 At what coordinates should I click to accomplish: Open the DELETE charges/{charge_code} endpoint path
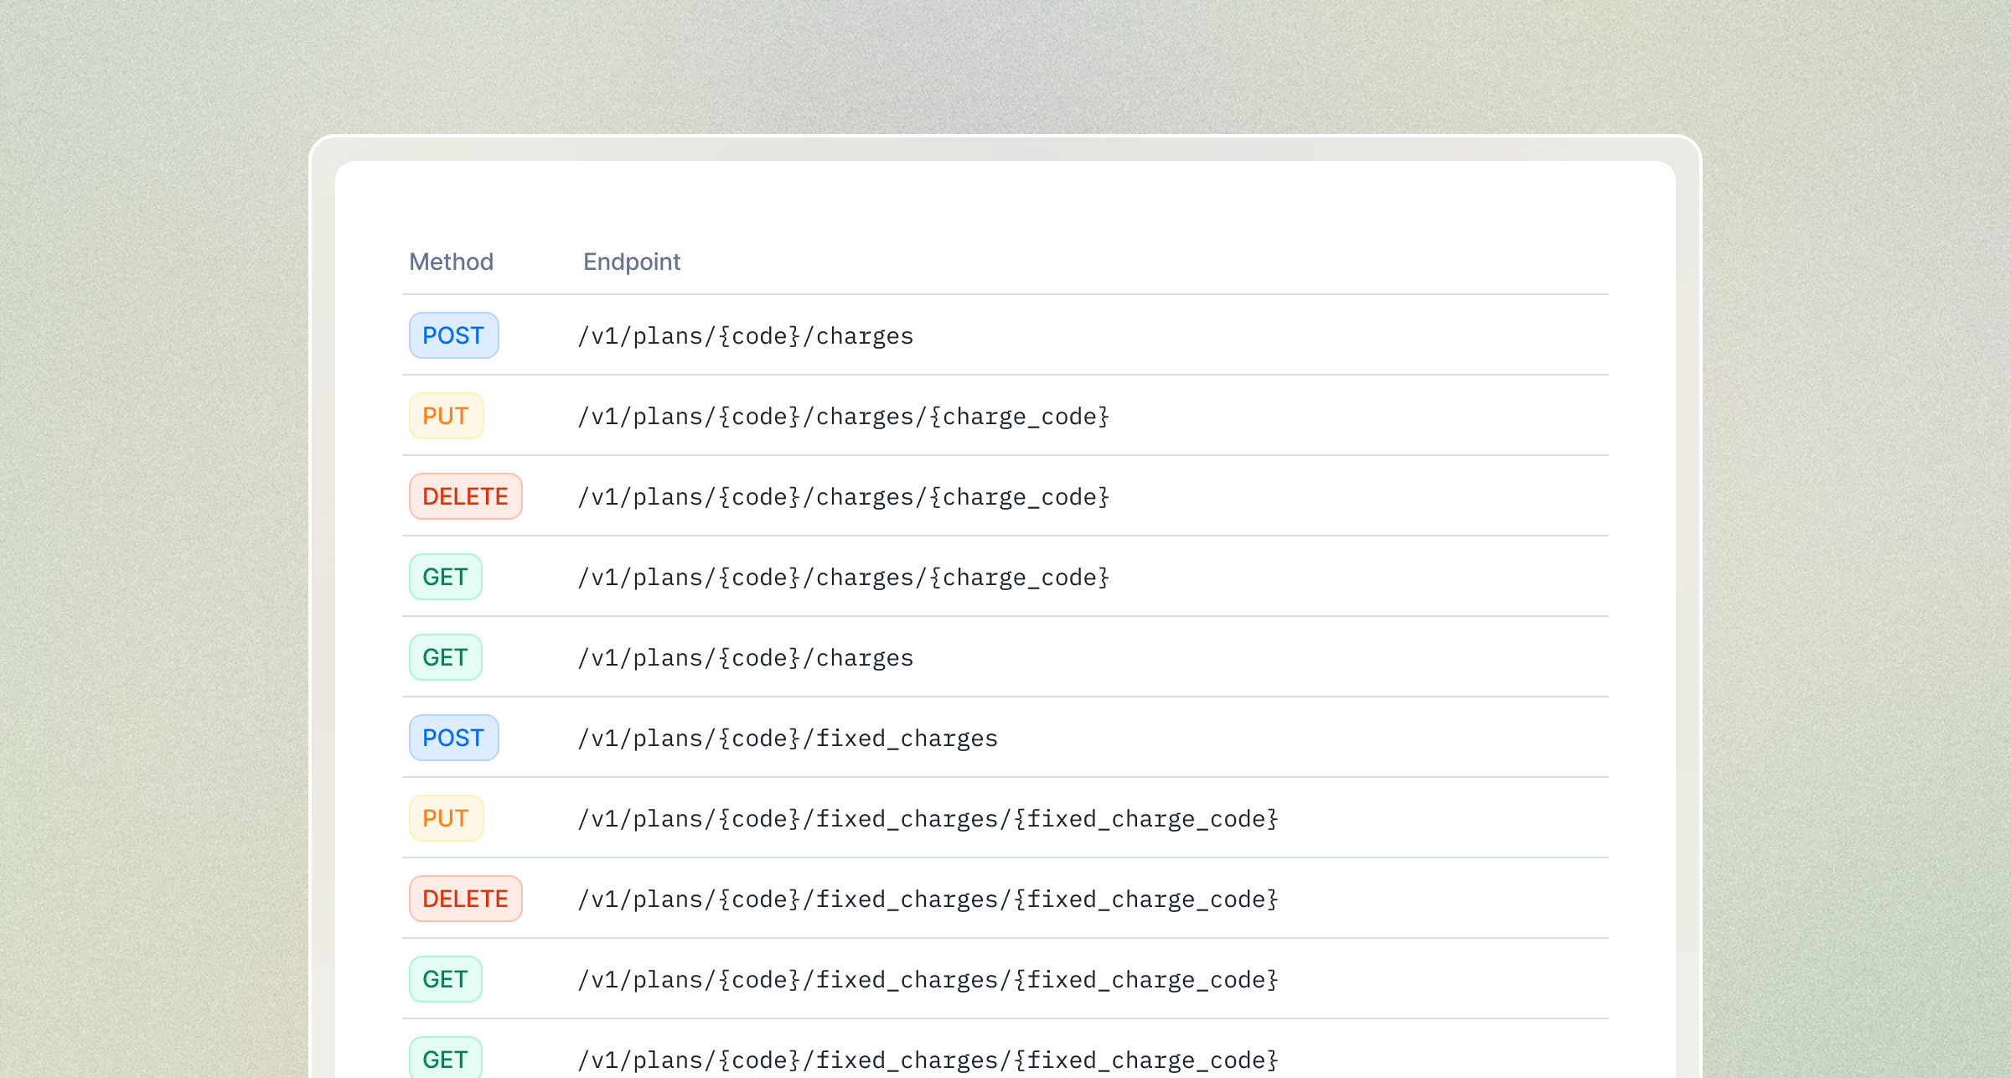point(843,497)
